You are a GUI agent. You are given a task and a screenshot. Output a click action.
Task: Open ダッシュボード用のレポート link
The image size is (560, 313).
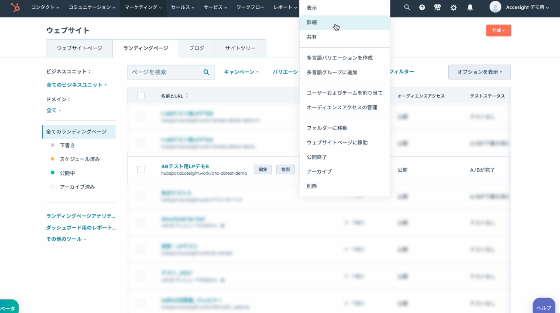point(81,228)
